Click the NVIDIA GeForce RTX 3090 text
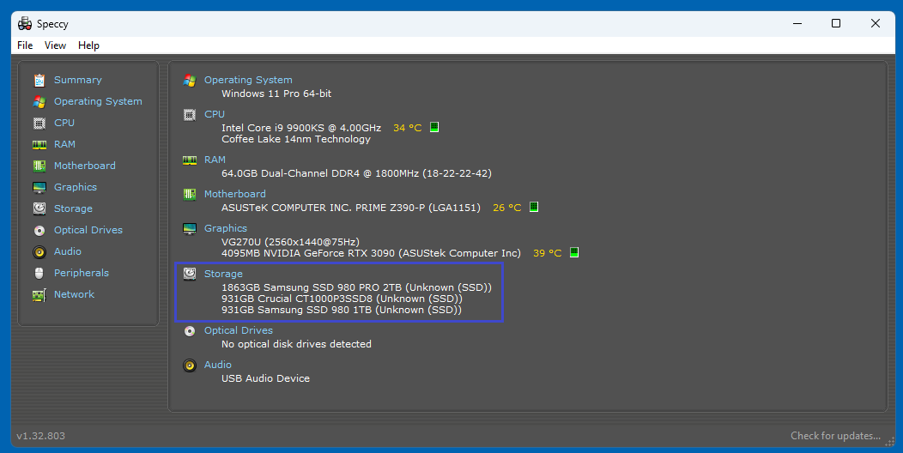 point(371,253)
